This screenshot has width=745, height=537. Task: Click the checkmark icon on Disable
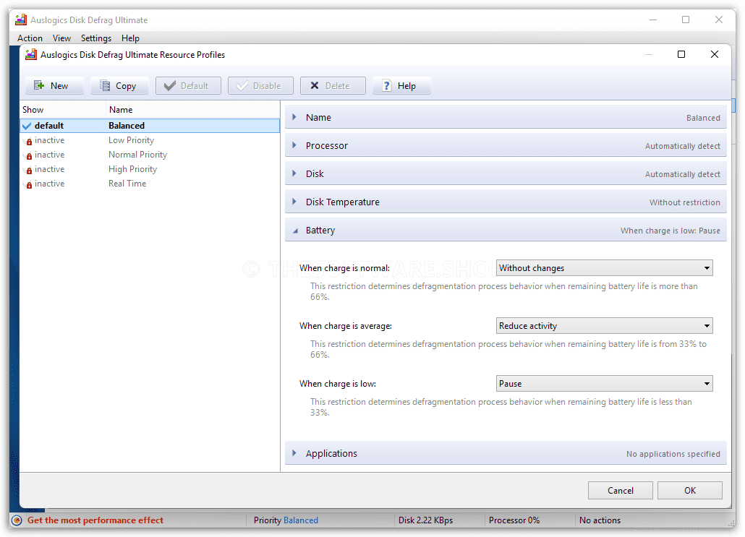point(242,85)
